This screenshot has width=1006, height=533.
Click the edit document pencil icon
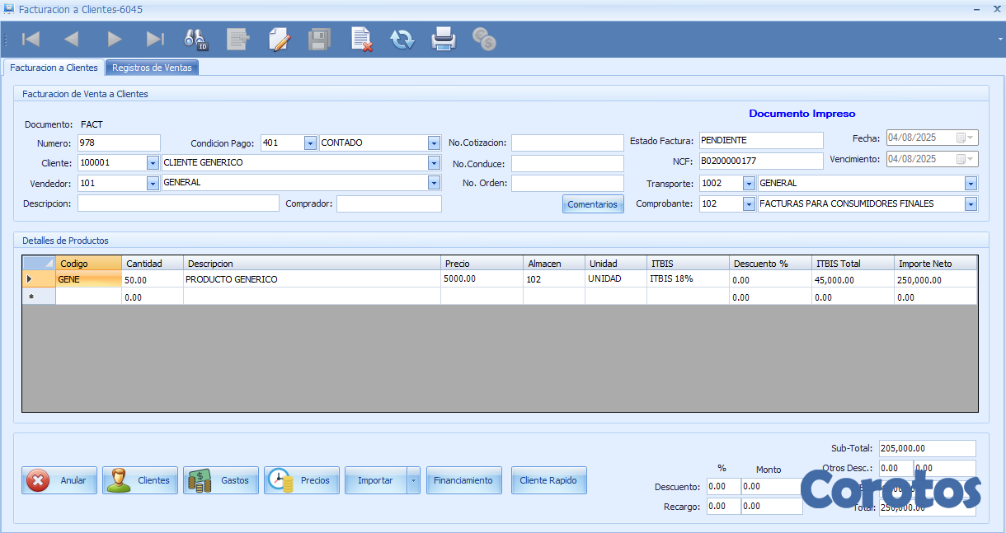pyautogui.click(x=280, y=40)
